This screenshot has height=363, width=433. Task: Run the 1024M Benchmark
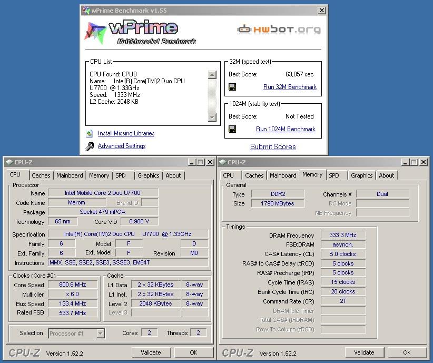pyautogui.click(x=286, y=129)
